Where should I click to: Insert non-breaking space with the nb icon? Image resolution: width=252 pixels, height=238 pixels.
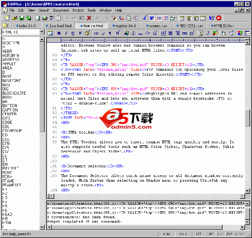coord(96,33)
